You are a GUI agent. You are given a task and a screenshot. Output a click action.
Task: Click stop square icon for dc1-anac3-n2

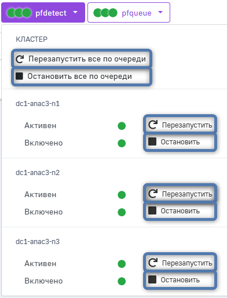point(152,210)
